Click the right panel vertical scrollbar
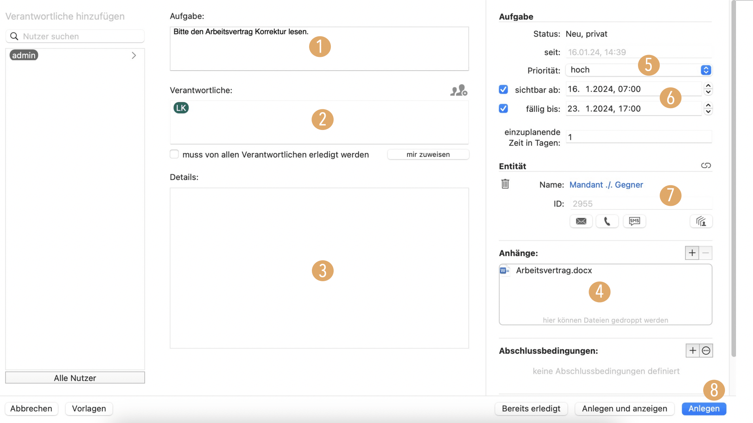 [x=733, y=179]
